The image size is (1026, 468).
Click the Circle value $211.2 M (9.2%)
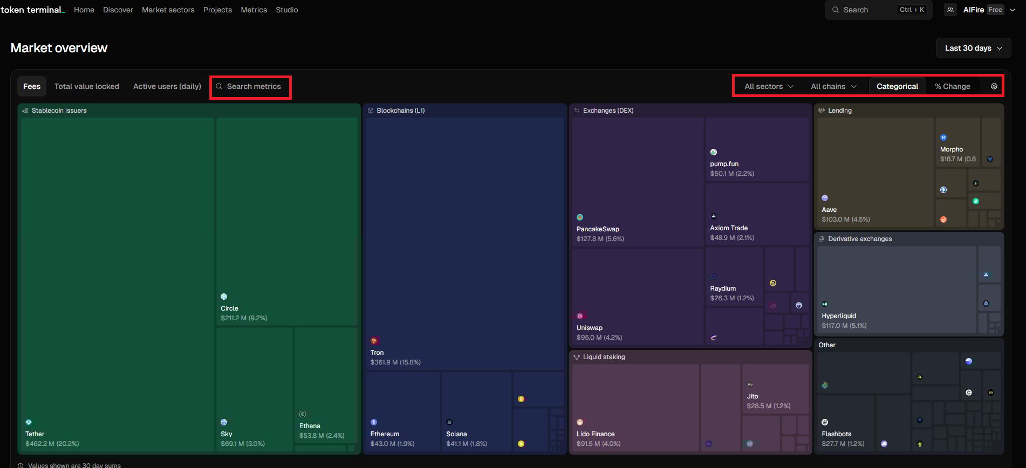tap(244, 318)
